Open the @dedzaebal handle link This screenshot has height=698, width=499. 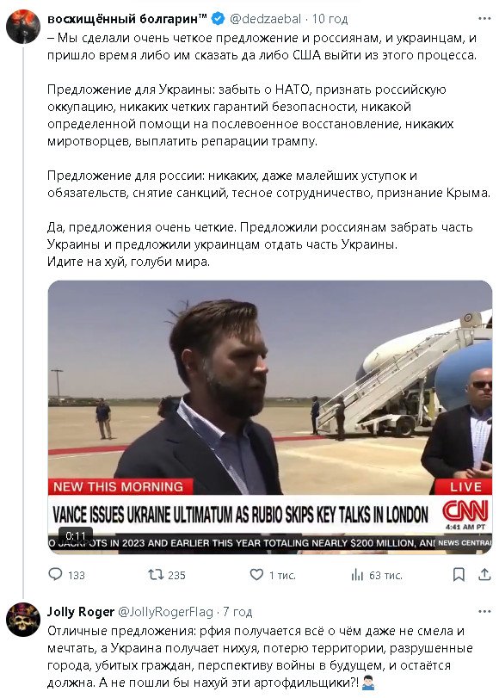pyautogui.click(x=265, y=19)
